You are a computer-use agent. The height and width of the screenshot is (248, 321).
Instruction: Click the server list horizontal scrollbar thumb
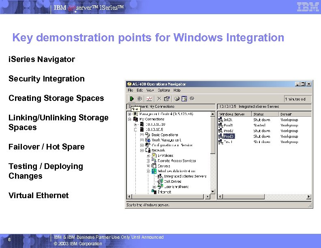point(243,197)
